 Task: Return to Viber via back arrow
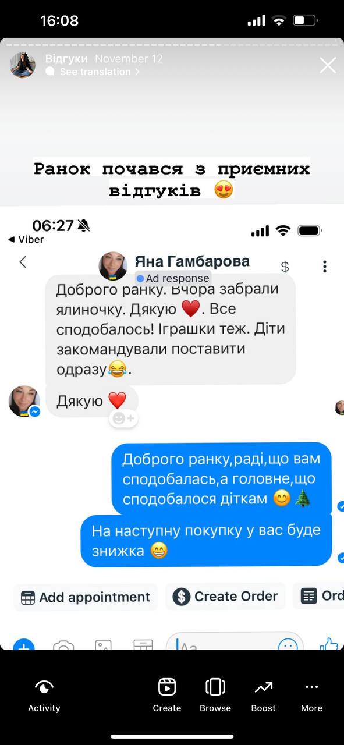(x=25, y=239)
